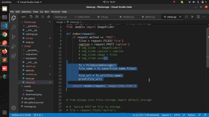Switch to the index.html tab
This screenshot has height=117, width=209.
click(84, 17)
